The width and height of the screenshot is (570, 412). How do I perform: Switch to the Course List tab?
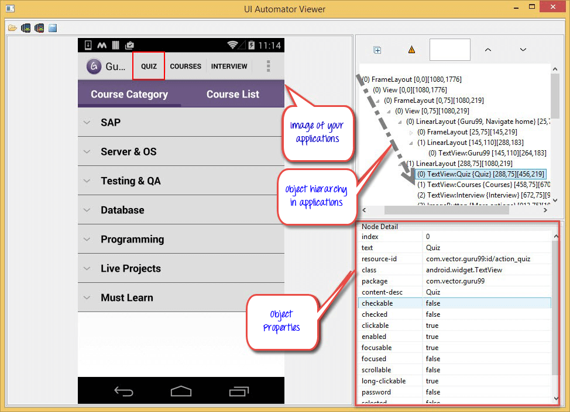pyautogui.click(x=232, y=94)
